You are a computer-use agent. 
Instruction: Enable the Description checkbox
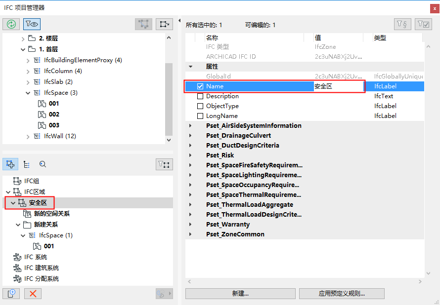200,96
